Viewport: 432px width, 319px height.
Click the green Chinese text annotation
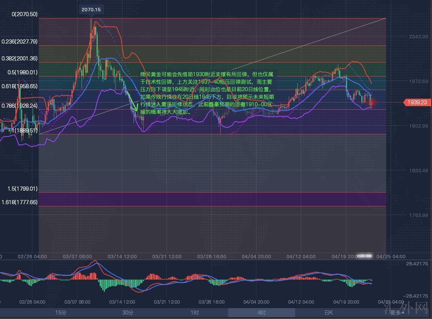206,93
